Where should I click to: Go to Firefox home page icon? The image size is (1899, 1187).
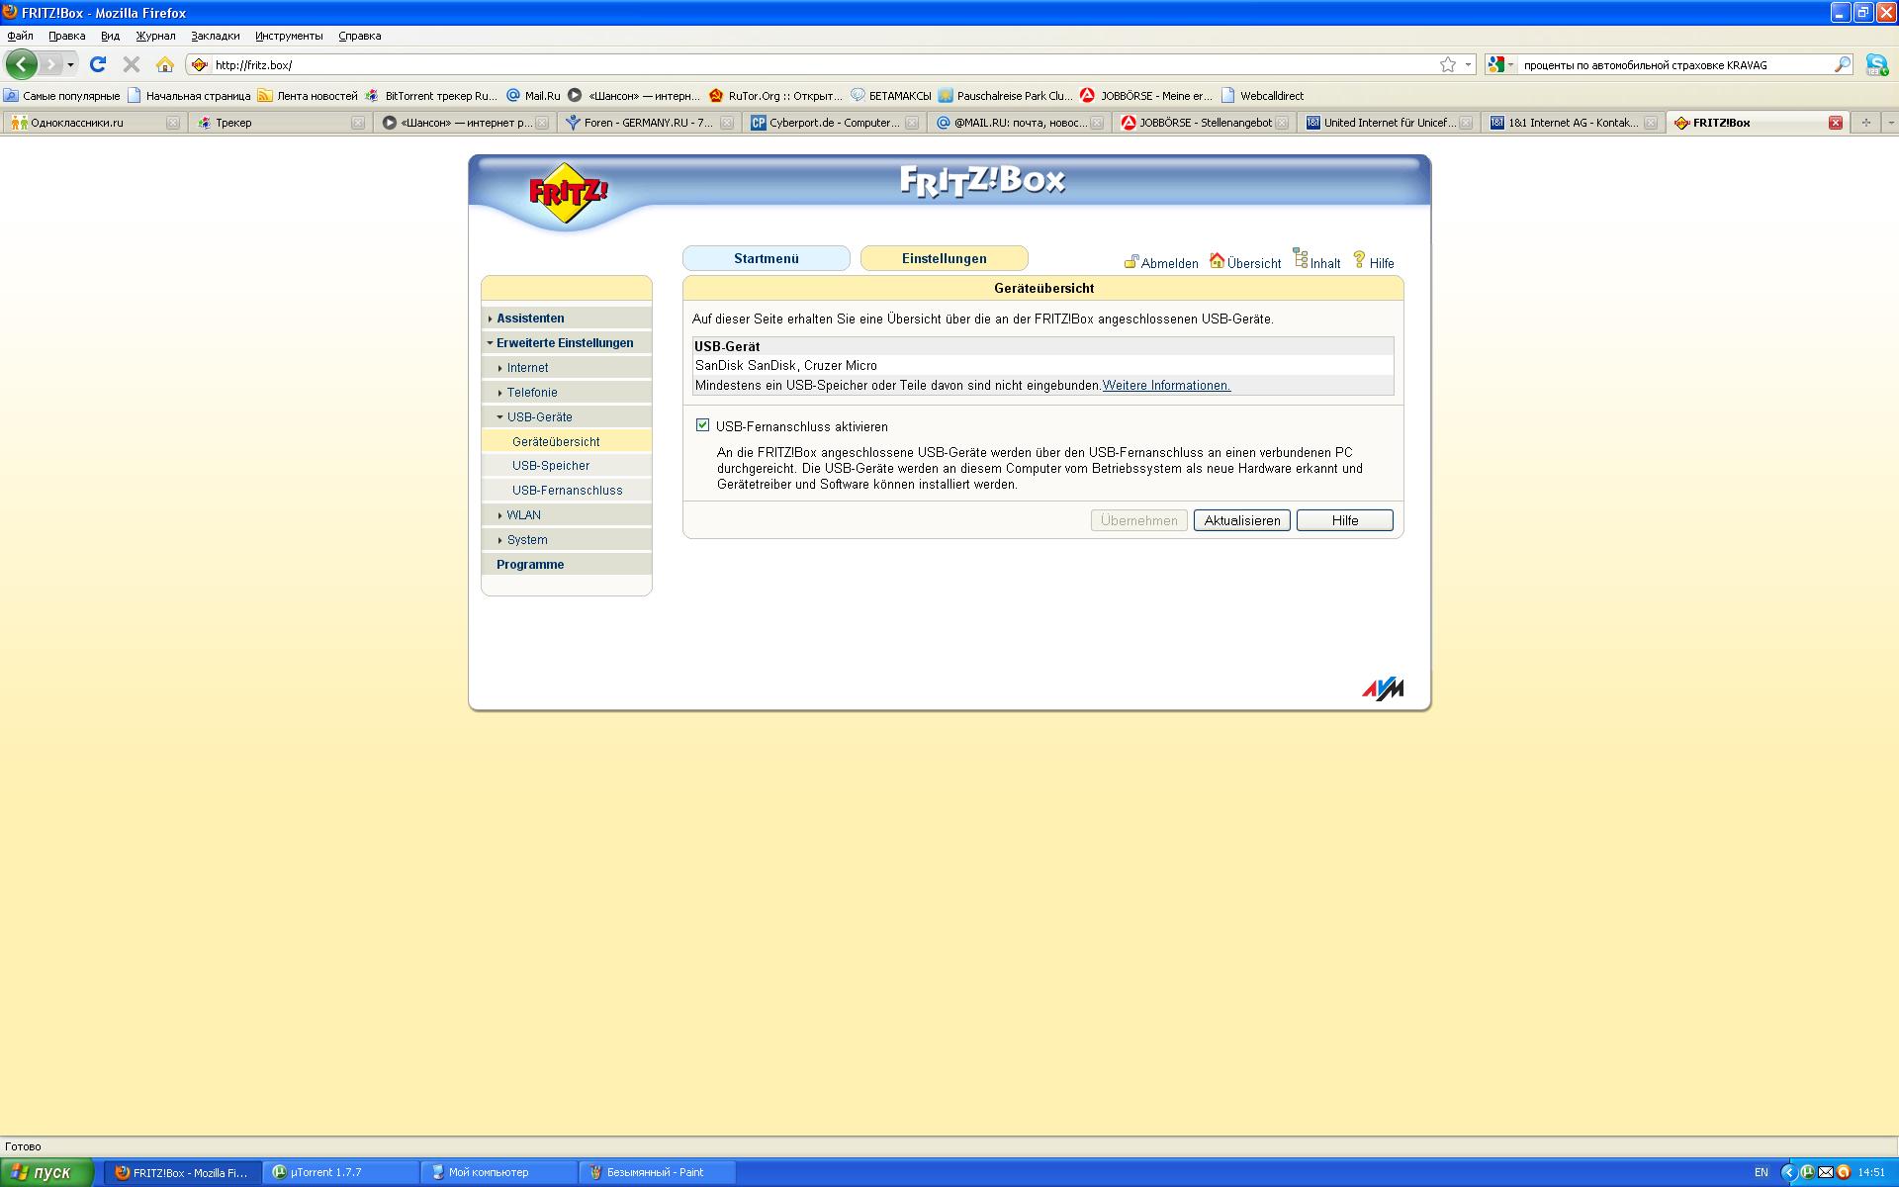click(165, 64)
